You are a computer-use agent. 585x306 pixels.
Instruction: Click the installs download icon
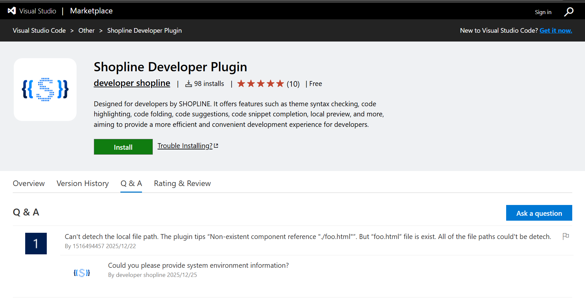coord(188,84)
